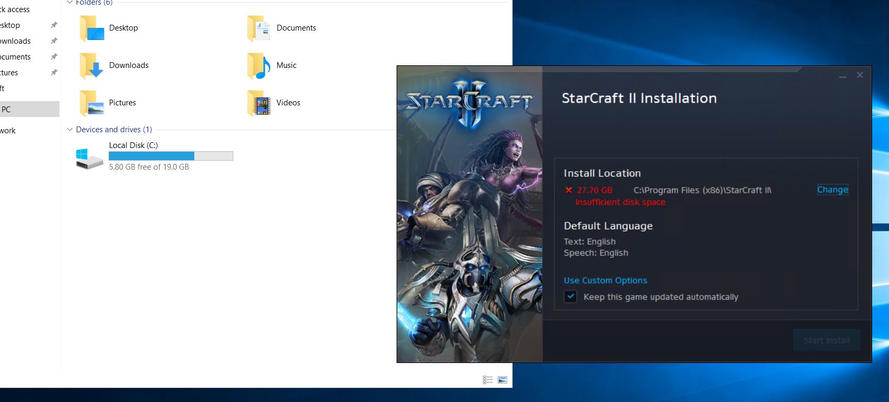Minimize the StarCraft II installer window
Screen dimensions: 889x402
(843, 76)
